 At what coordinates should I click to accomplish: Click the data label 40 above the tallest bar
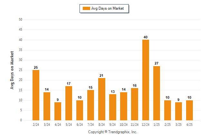(x=146, y=37)
